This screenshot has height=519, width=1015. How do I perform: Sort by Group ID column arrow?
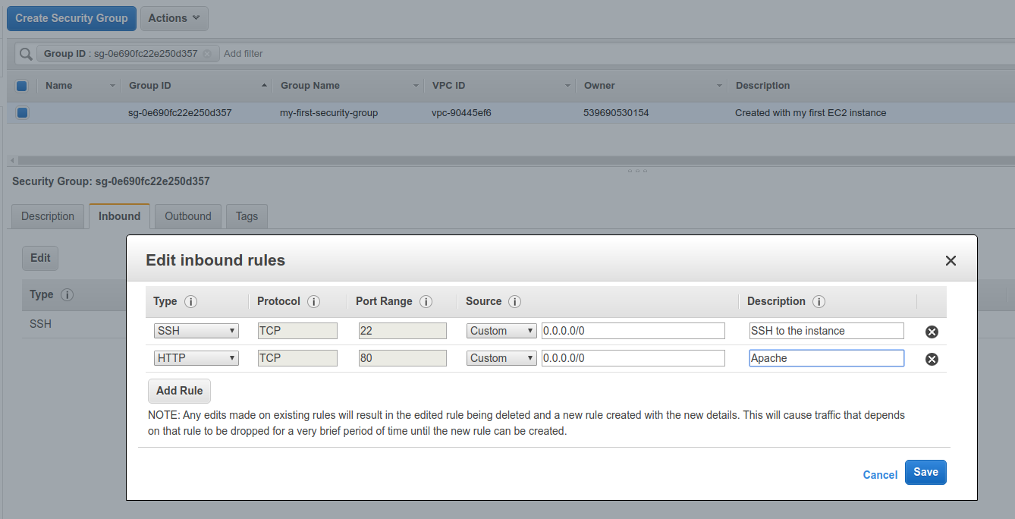tap(264, 86)
